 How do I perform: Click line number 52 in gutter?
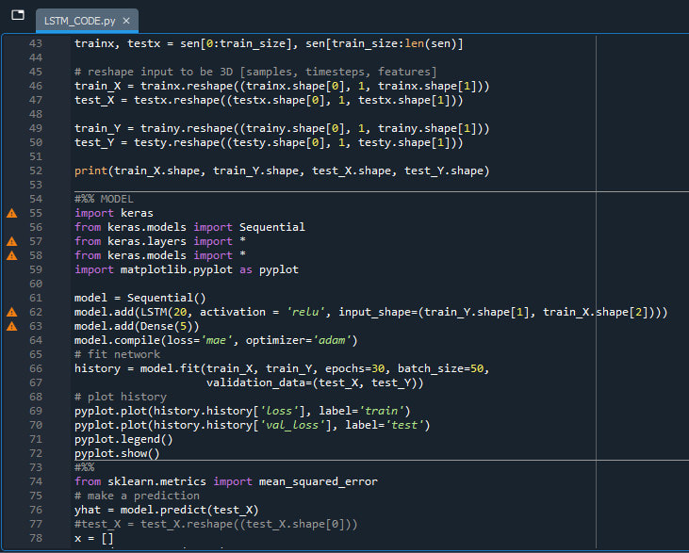tap(36, 171)
